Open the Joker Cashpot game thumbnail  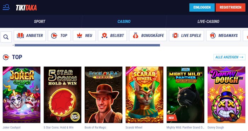point(22,95)
